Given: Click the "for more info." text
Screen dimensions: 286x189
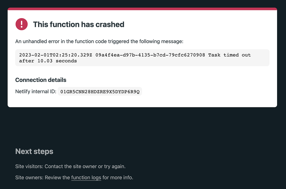Looking at the screenshot, I should pos(118,178).
